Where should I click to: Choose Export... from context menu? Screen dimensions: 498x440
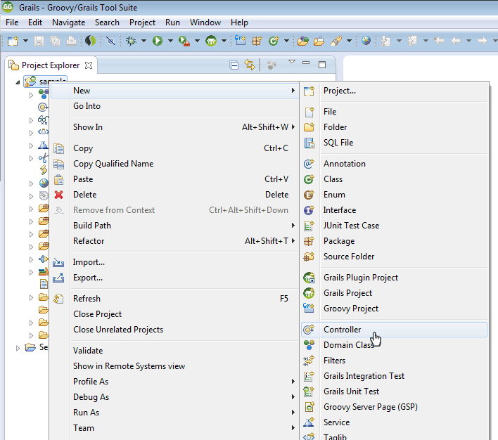(174, 278)
